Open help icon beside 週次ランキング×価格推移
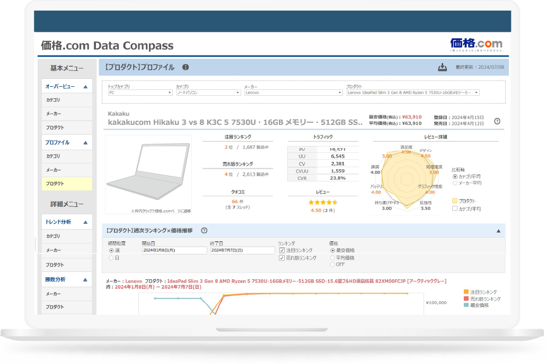This screenshot has height=364, width=546. 205,231
